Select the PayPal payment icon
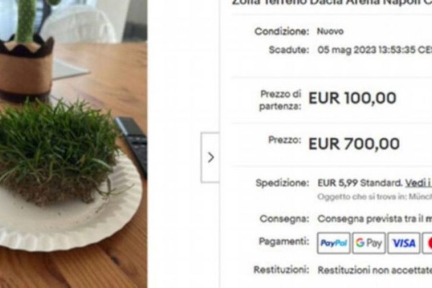Image resolution: width=432 pixels, height=288 pixels. click(334, 243)
